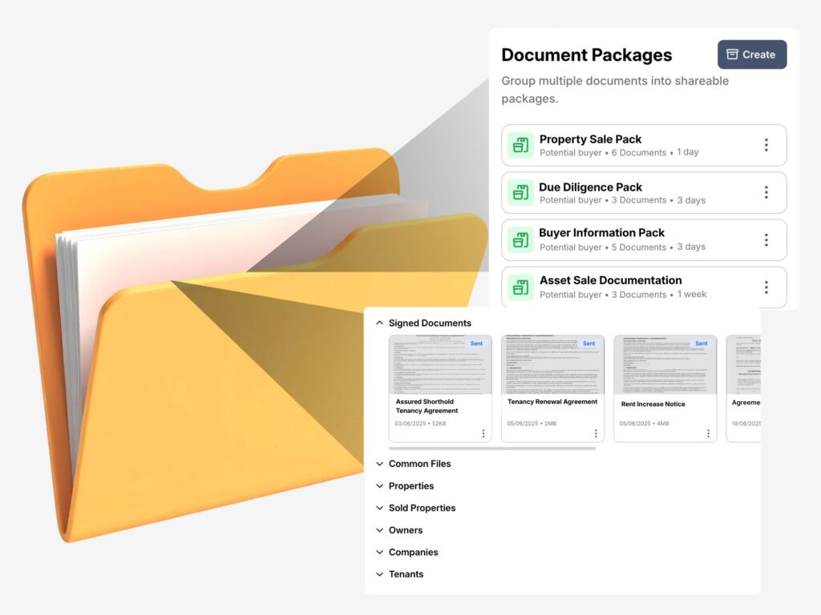Open options for Assured Shorthold Tenancy Agreement
Screen dimensions: 821x615
[483, 433]
